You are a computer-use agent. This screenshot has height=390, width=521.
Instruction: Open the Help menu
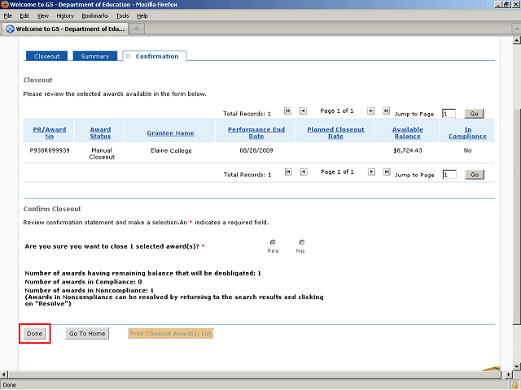point(142,16)
